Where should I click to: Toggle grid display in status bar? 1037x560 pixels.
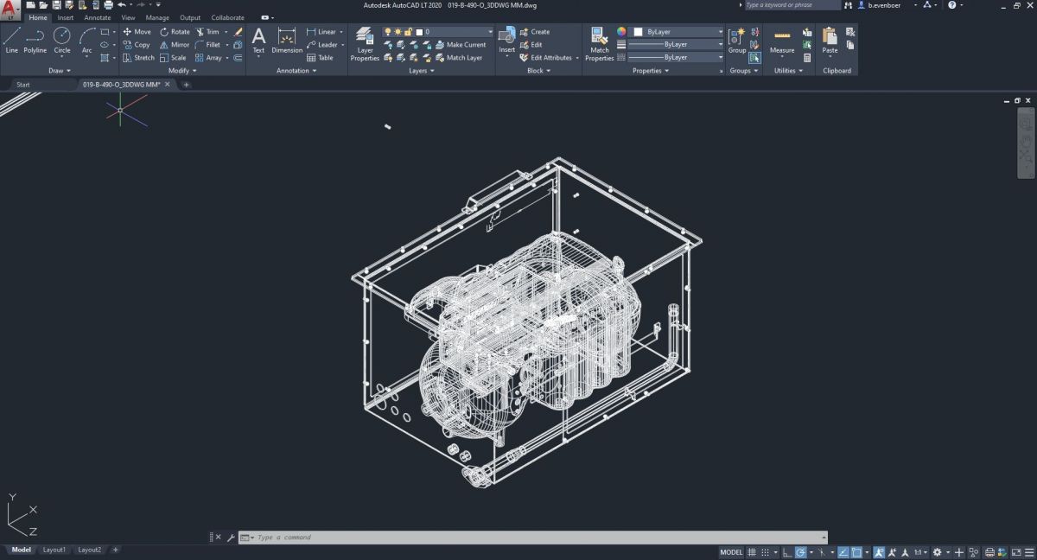752,552
